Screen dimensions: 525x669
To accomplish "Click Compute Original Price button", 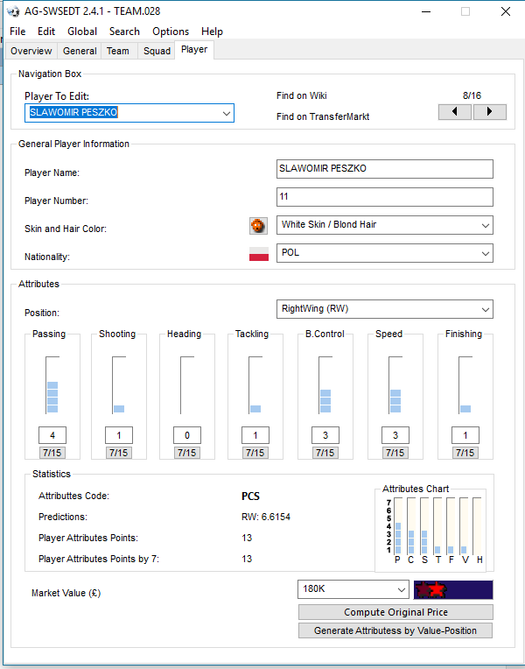I will 395,612.
